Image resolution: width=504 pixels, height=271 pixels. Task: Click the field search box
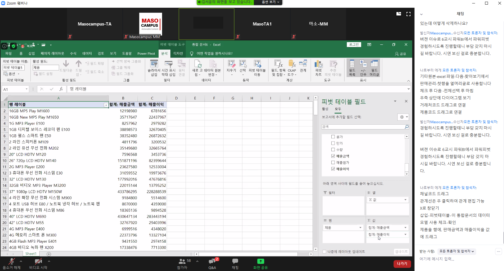[x=363, y=127]
